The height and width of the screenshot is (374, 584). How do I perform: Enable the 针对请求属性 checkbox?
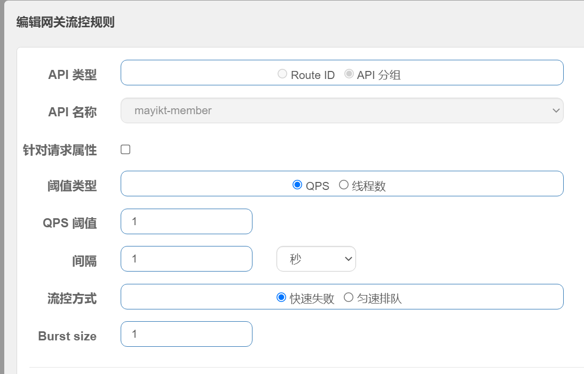pos(125,149)
